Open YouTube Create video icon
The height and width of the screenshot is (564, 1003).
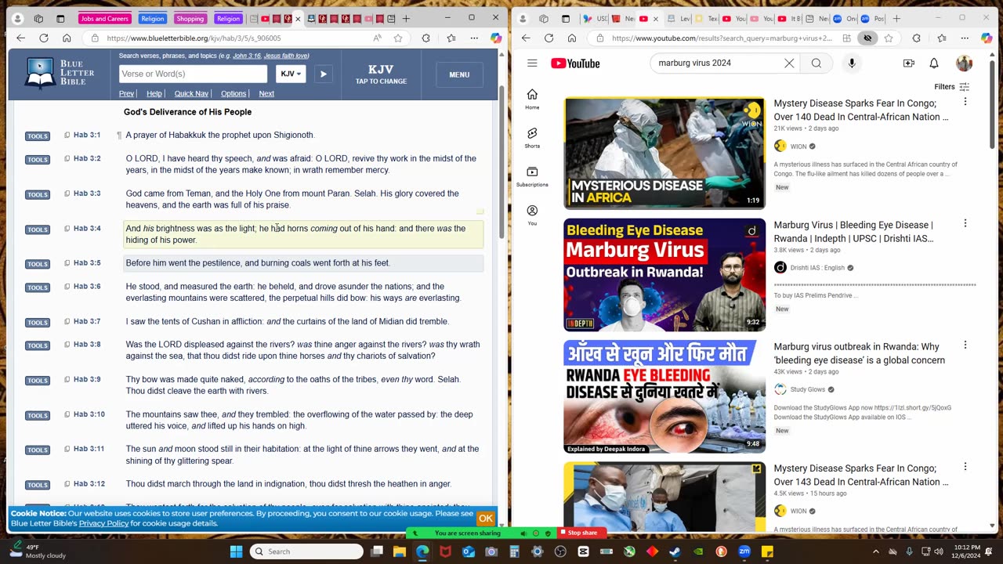909,63
